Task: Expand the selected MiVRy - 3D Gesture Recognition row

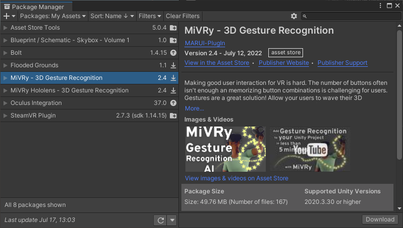Action: pyautogui.click(x=5, y=78)
